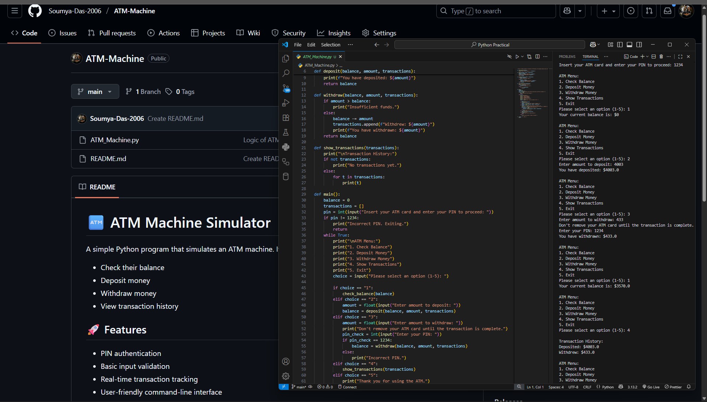Open the VS Code Selection menu

tap(331, 45)
